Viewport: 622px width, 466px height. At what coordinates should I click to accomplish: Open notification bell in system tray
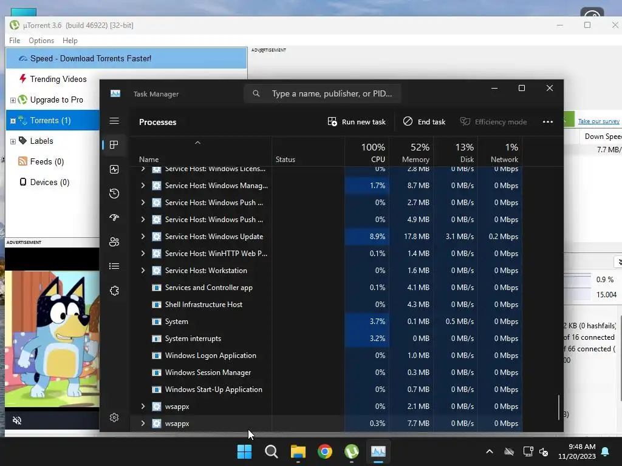point(606,451)
